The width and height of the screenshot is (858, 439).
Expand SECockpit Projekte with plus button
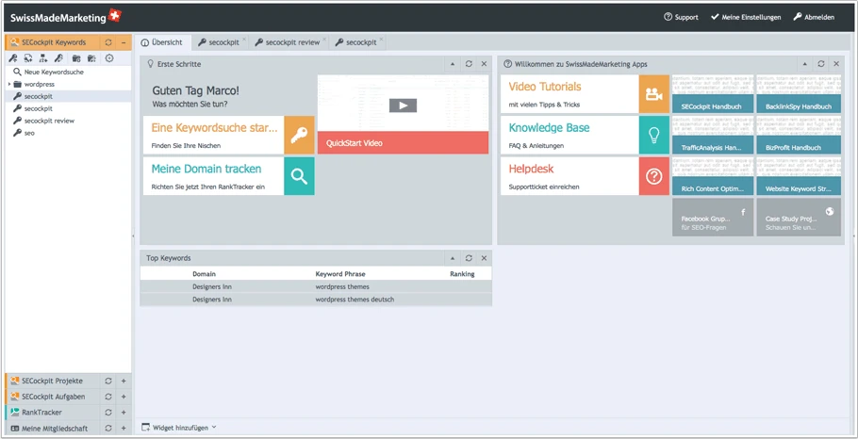point(124,381)
